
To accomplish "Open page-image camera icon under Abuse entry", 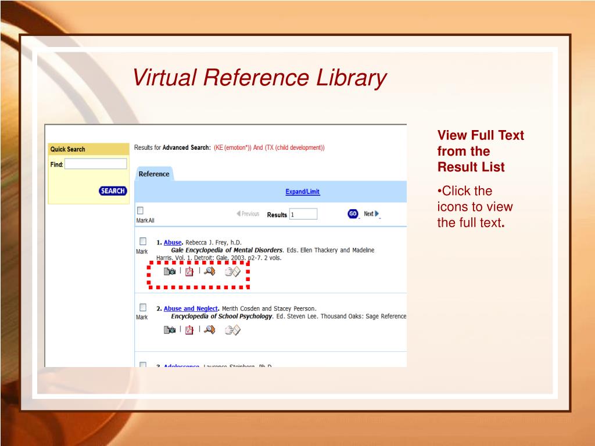I will pos(170,272).
